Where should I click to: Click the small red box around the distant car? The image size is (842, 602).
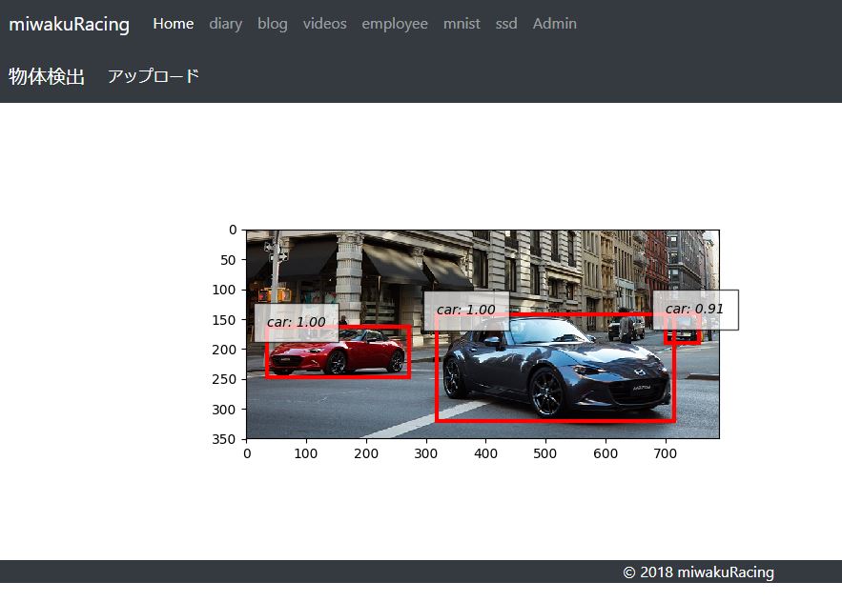[x=683, y=335]
